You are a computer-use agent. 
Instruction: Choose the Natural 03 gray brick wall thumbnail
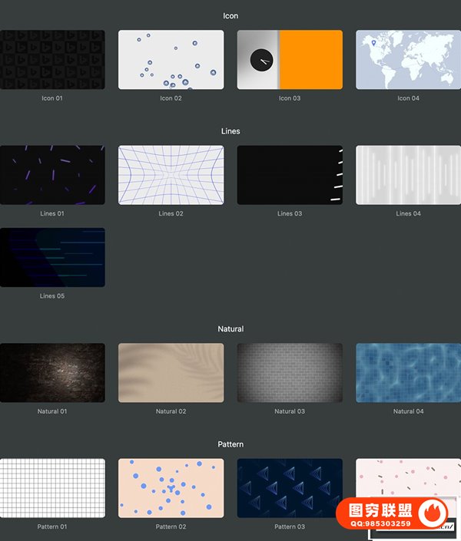[290, 372]
